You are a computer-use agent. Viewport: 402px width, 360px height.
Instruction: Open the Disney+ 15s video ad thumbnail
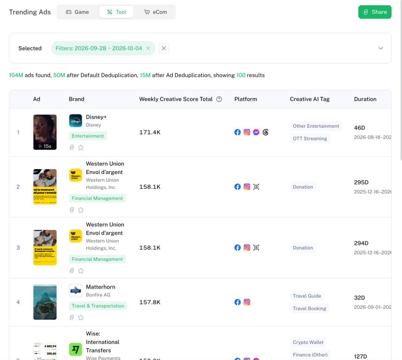point(45,132)
